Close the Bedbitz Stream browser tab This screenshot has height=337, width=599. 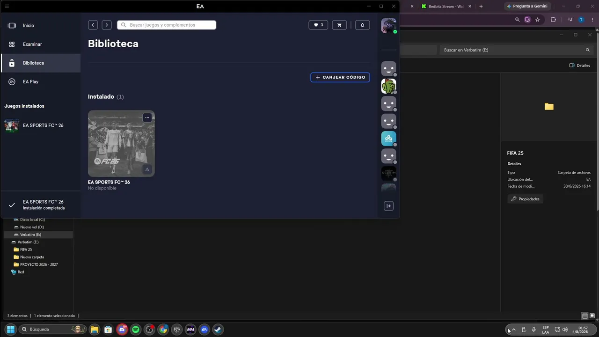pos(470,7)
